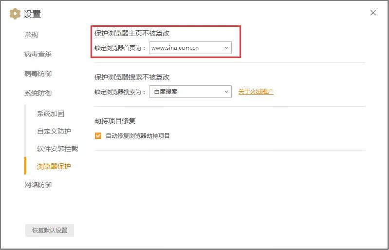Open 软件安装拦截 settings page
This screenshot has height=250, width=389.
[57, 149]
